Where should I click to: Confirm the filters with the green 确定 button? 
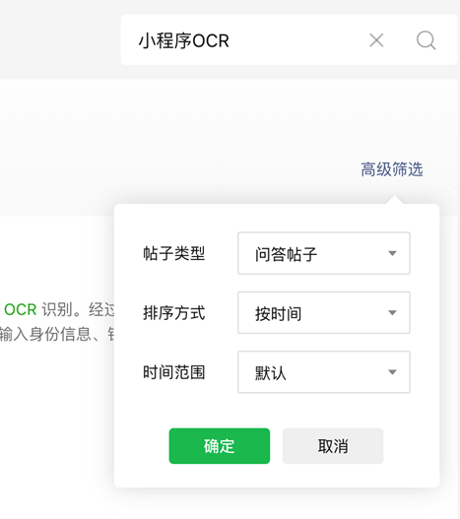click(x=220, y=446)
